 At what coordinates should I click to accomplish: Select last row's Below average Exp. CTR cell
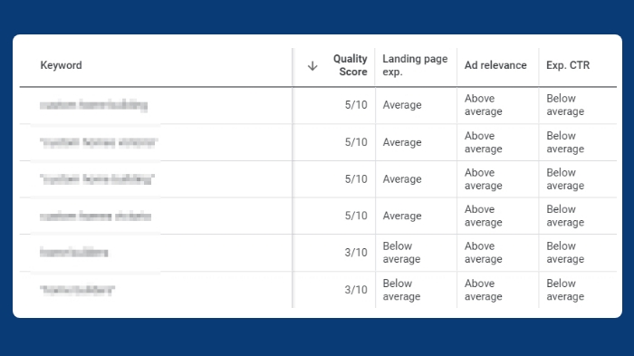coord(565,290)
